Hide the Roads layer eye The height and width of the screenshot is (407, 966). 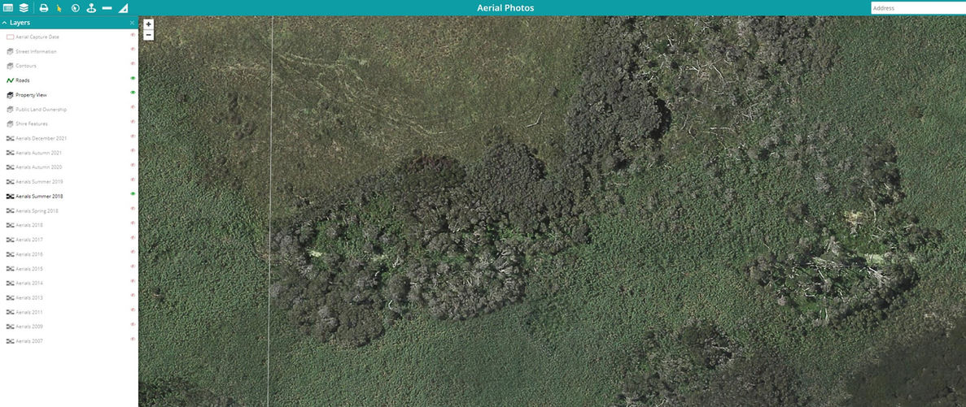click(133, 78)
